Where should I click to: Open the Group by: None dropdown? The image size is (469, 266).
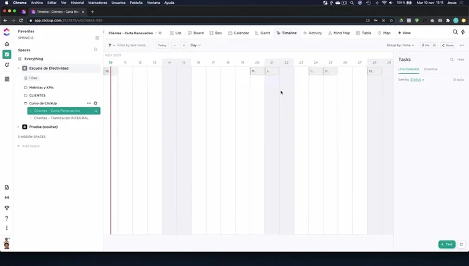[400, 46]
